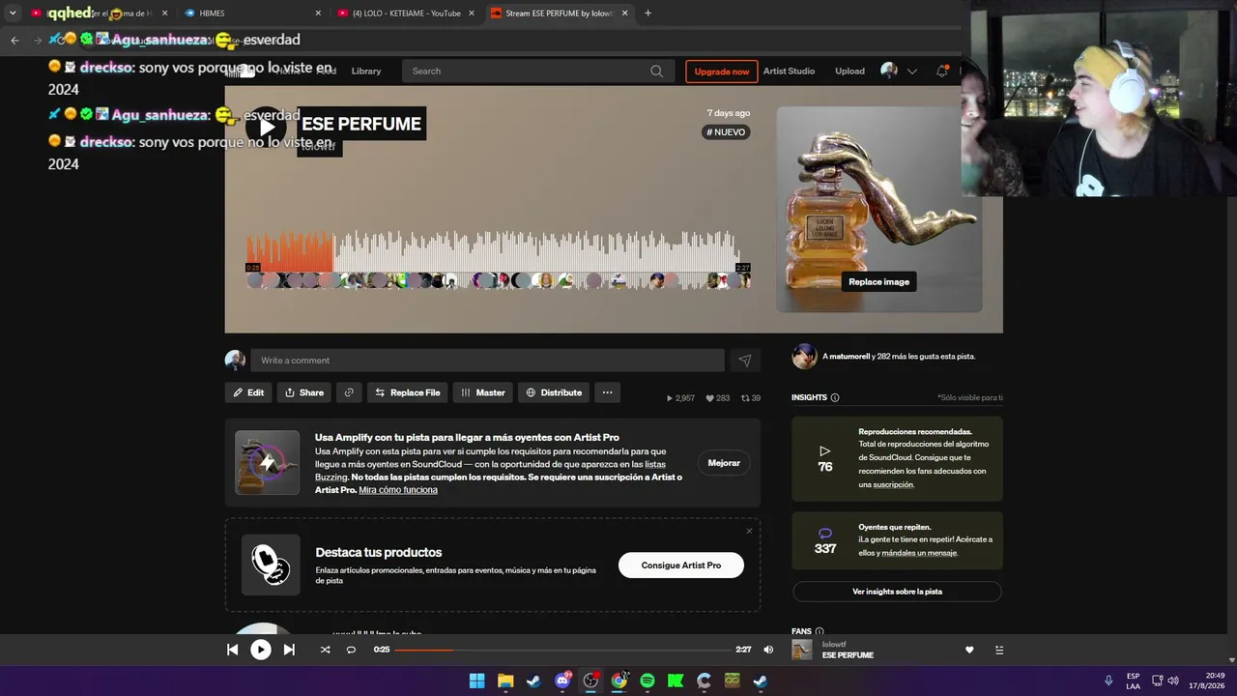Open ESE PERFUME title in player bar
The width and height of the screenshot is (1237, 696).
pos(848,655)
